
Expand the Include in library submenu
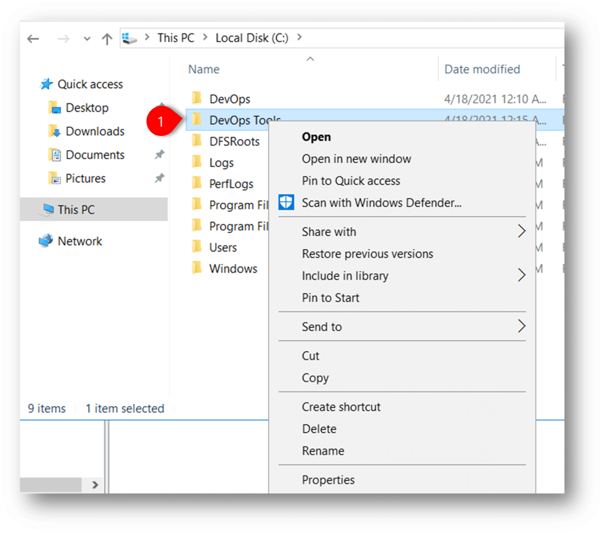522,275
